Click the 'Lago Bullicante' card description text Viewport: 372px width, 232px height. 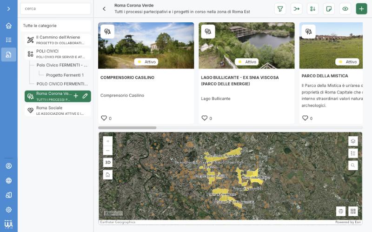(x=216, y=99)
